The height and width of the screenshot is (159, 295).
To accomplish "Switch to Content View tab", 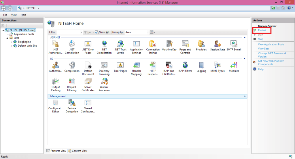I will (x=78, y=151).
